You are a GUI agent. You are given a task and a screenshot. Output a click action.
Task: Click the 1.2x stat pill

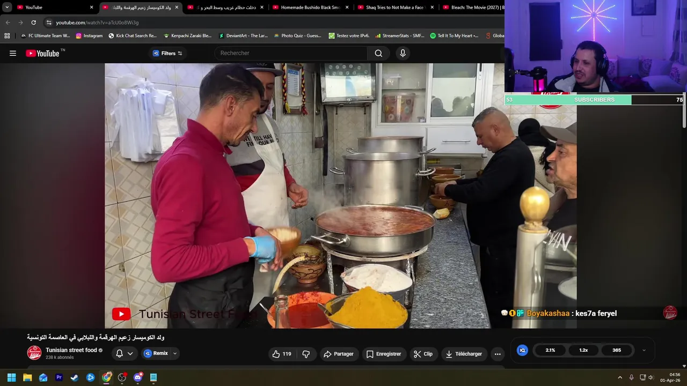[x=583, y=350]
